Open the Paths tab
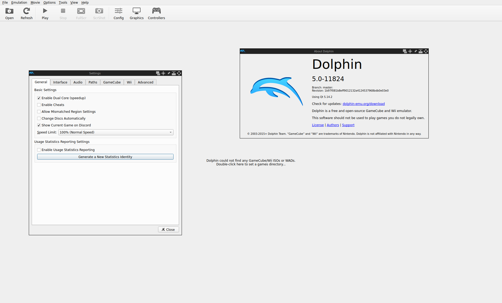 [93, 82]
